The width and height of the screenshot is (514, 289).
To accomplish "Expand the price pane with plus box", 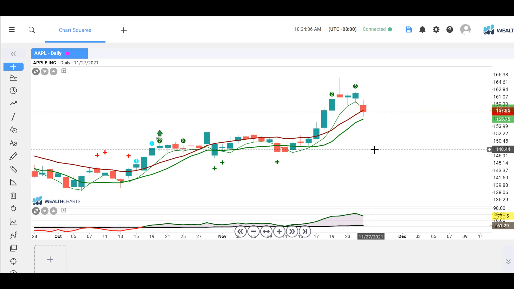I will coord(64,71).
